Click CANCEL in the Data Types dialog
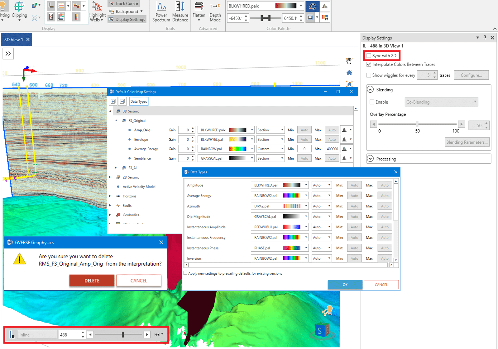The width and height of the screenshot is (498, 349). [381, 285]
